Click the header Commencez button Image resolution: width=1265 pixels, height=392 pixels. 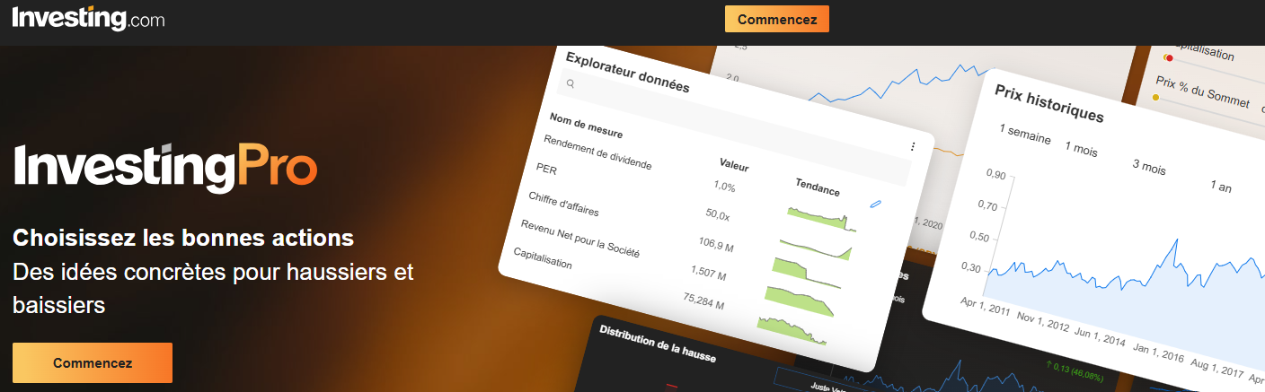(x=777, y=19)
